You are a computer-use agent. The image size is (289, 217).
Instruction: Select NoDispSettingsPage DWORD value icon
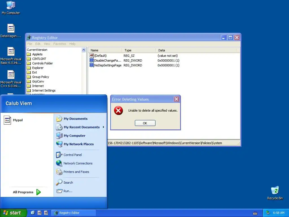(92, 65)
